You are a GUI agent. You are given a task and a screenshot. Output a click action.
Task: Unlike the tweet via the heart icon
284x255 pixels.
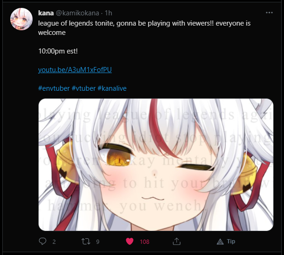coord(129,242)
